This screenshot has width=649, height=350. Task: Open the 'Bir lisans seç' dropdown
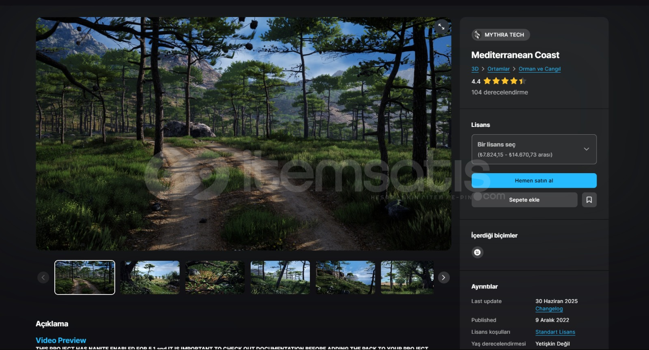tap(534, 149)
